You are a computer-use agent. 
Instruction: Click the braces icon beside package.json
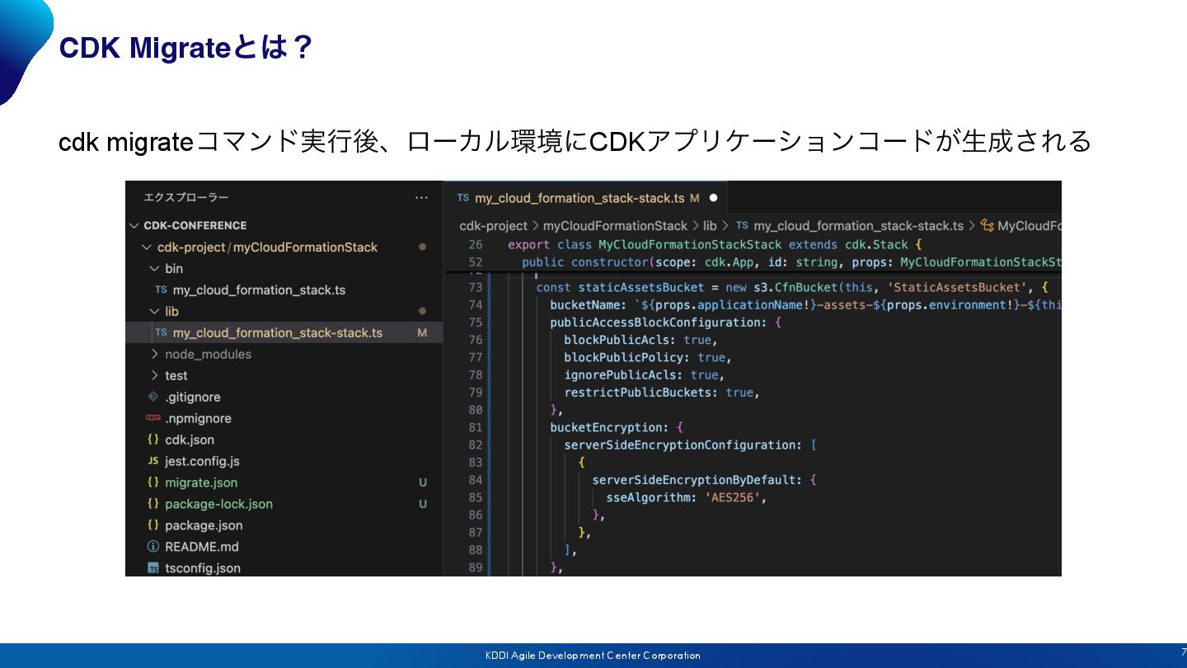point(152,525)
